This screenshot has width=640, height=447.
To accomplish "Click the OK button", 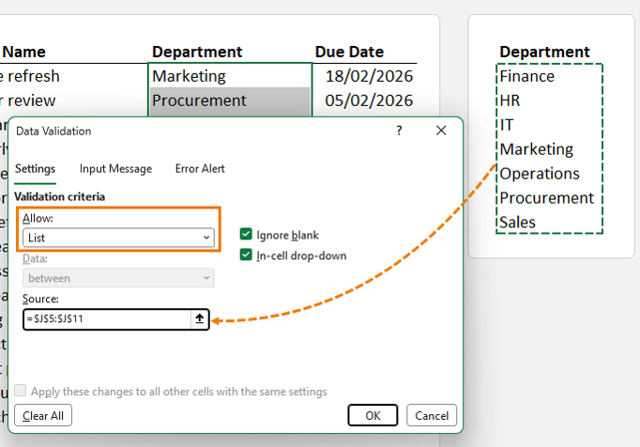I will pyautogui.click(x=373, y=415).
